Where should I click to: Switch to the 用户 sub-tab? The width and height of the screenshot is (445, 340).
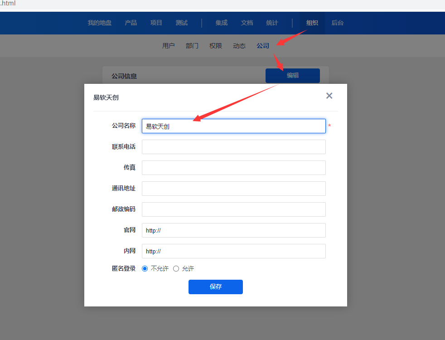pyautogui.click(x=169, y=46)
